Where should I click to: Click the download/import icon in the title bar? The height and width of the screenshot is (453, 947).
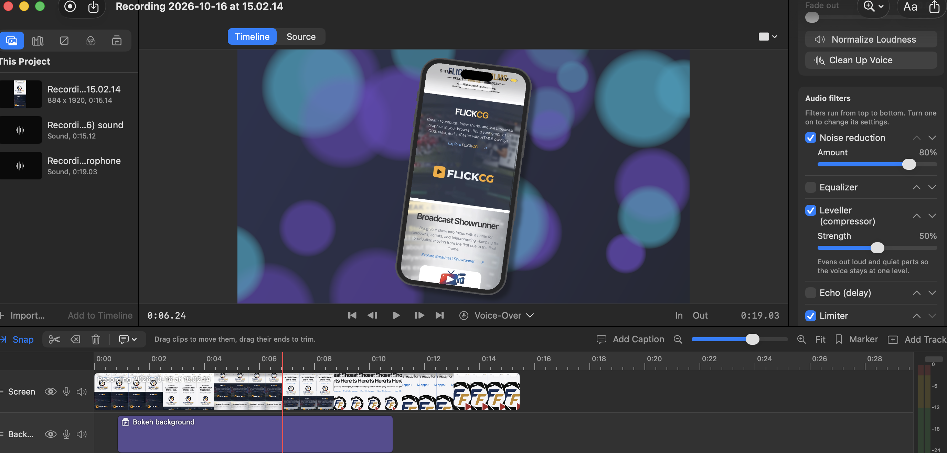pos(93,6)
